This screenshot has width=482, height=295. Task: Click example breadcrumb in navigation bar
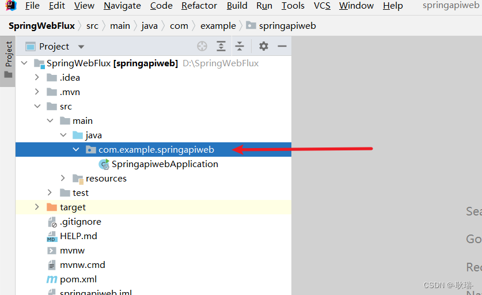218,26
